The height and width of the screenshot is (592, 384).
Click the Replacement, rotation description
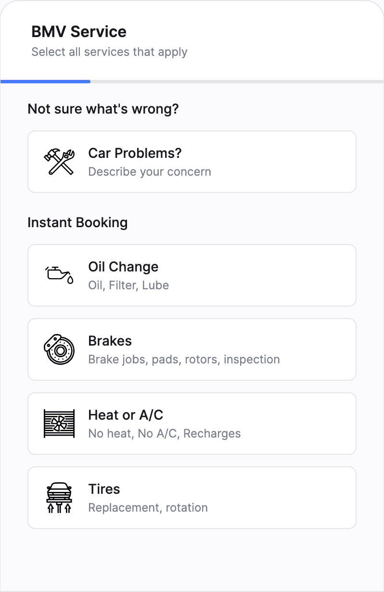point(148,508)
